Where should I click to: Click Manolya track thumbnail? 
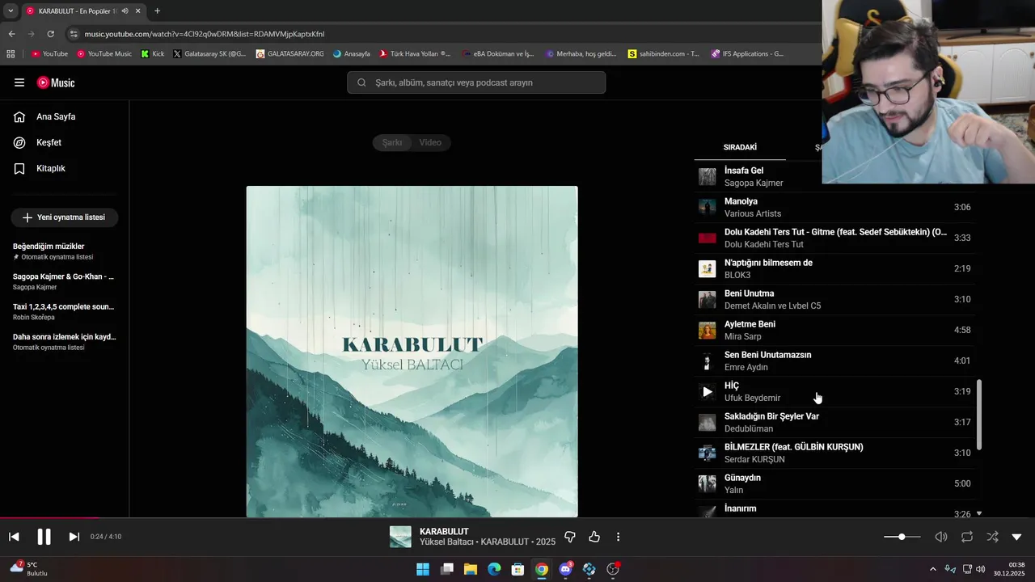tap(708, 207)
